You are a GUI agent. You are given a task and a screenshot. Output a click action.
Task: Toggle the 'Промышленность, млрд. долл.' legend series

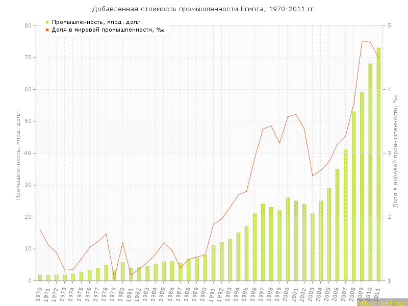[x=97, y=22]
